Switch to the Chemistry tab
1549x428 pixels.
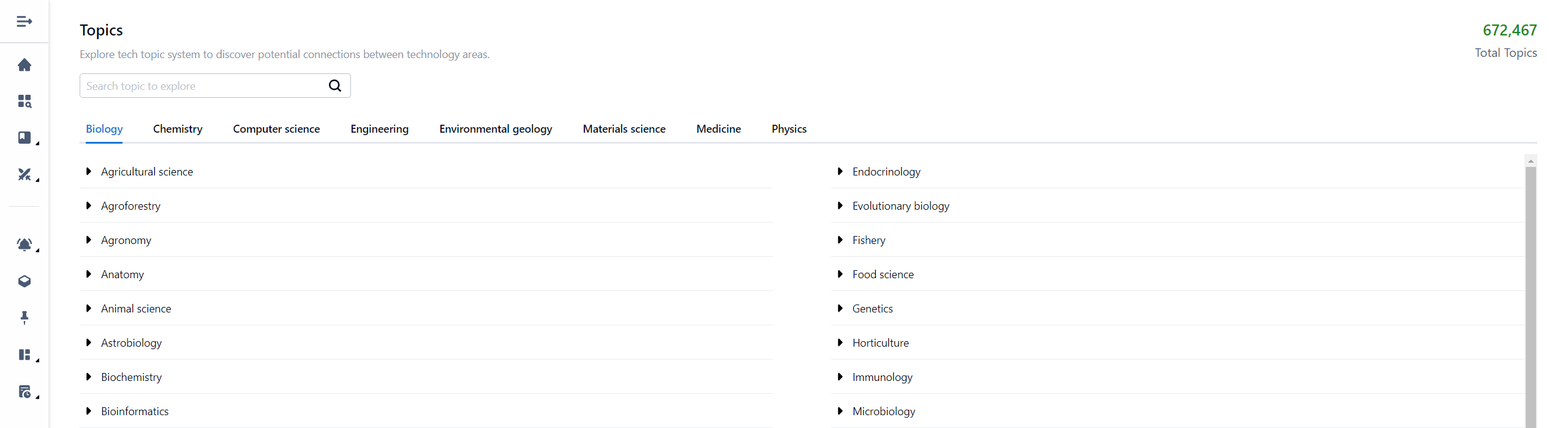[x=178, y=129]
